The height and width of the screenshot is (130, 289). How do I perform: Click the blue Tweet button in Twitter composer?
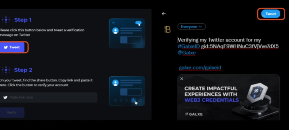(x=271, y=14)
